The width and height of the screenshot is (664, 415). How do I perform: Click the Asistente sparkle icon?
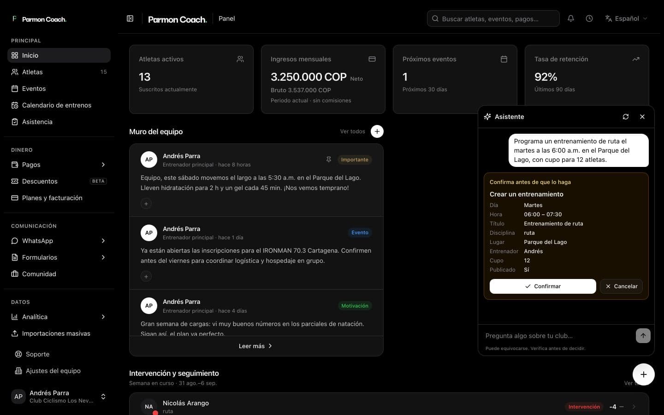487,117
